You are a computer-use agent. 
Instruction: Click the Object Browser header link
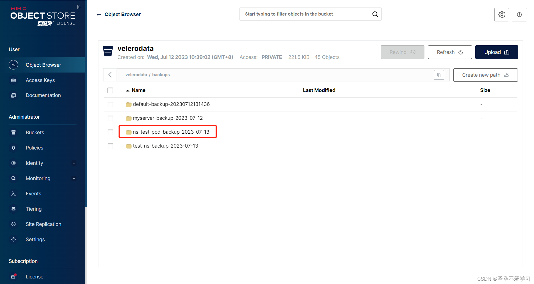[x=123, y=14]
